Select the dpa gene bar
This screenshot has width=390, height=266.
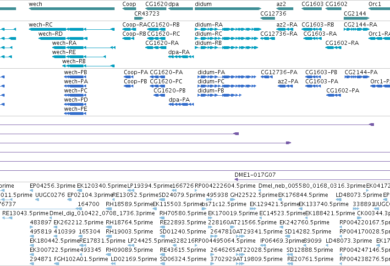(181, 9)
